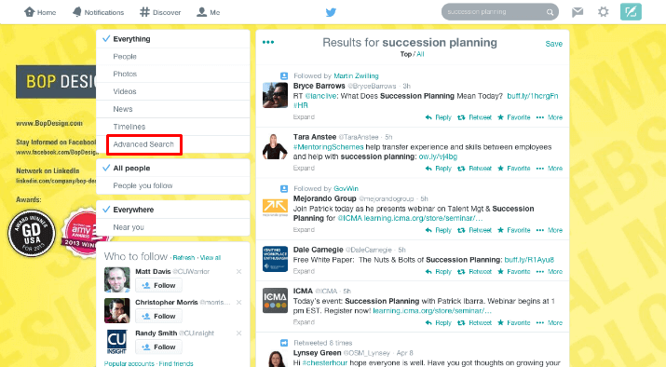Filter results by Timelines
The height and width of the screenshot is (367, 666).
pos(173,127)
